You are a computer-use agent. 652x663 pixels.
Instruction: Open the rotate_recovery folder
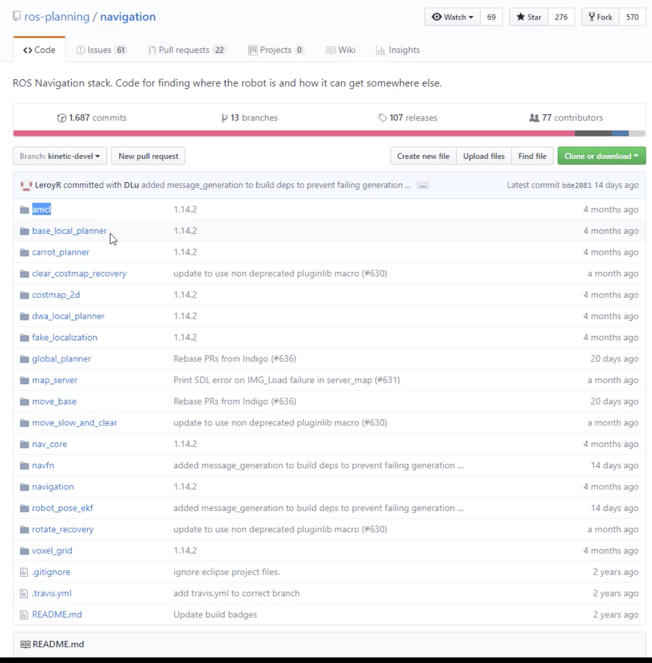63,529
